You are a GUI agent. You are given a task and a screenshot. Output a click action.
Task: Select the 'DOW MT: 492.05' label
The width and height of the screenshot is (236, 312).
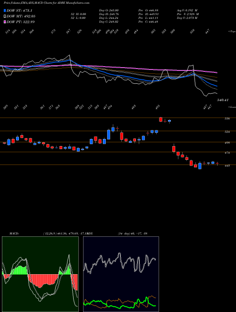point(21,16)
